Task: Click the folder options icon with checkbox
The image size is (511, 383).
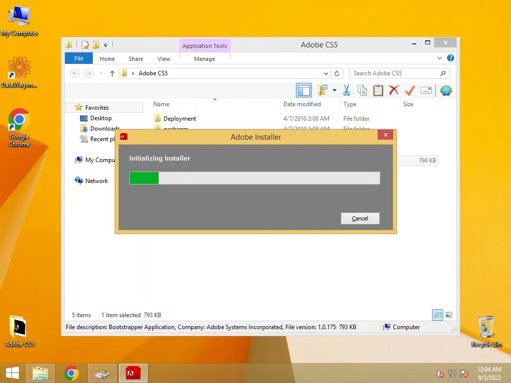Action: coord(322,90)
